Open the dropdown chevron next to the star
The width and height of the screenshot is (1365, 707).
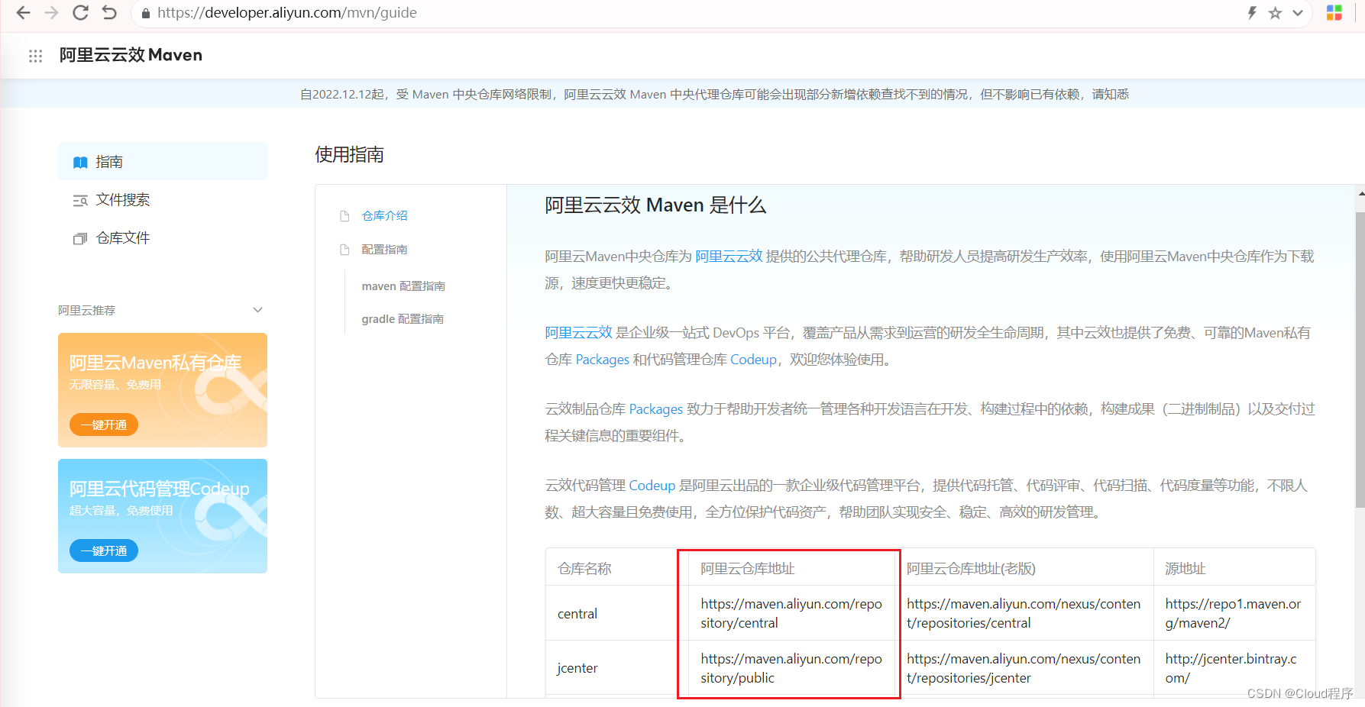pos(1298,13)
